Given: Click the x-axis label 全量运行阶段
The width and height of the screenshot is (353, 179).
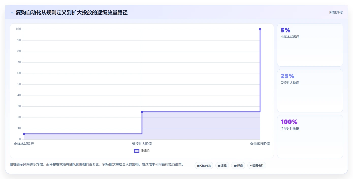Looking at the screenshot, I should pyautogui.click(x=260, y=144).
